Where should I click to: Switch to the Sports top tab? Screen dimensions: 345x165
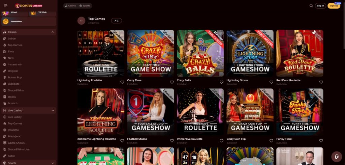coord(85,6)
